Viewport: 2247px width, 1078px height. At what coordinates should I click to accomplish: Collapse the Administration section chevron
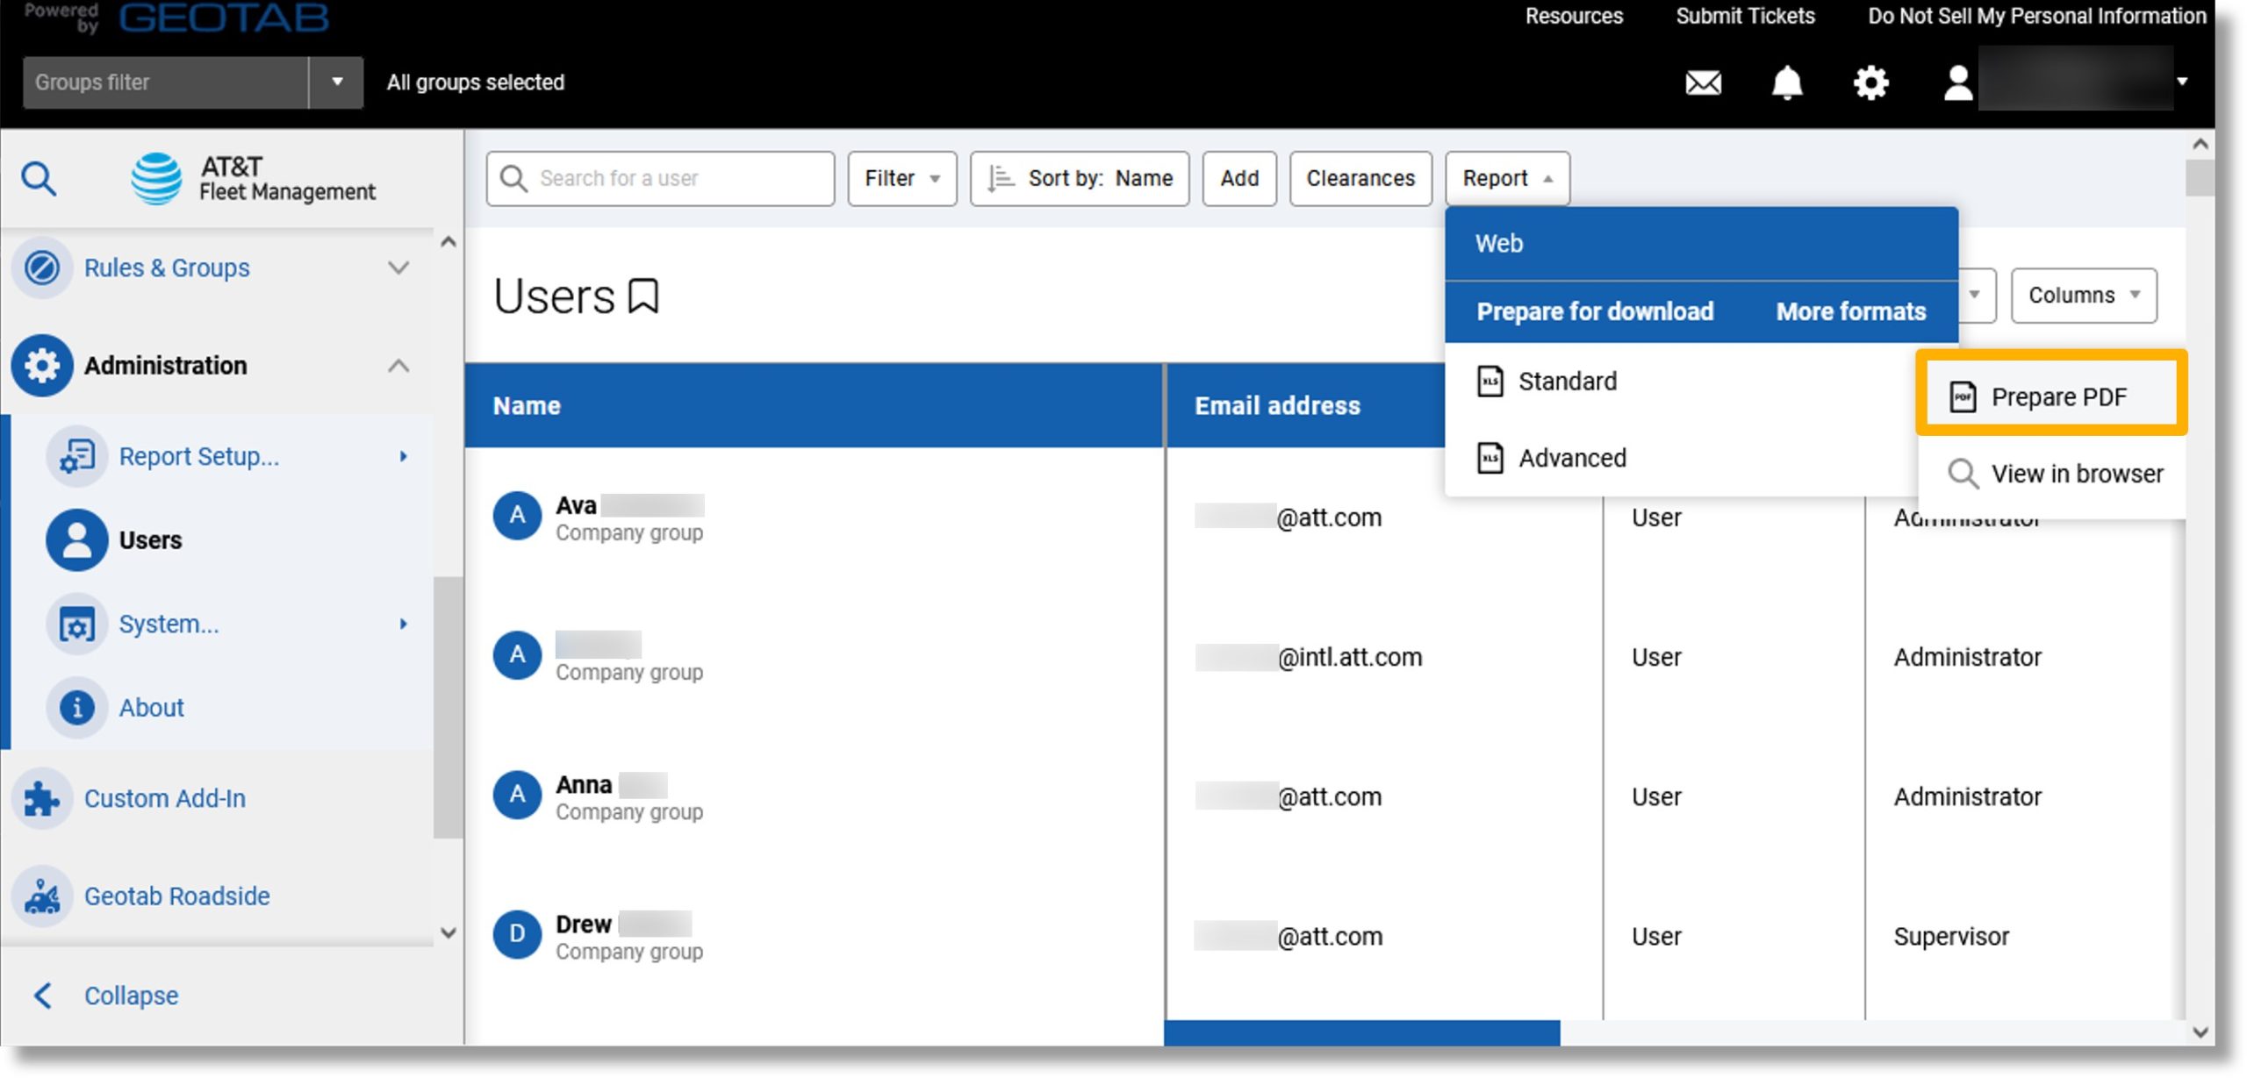(x=398, y=365)
